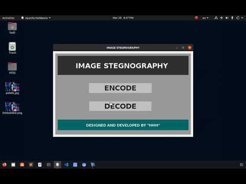Open the Activities overview
The image size is (246, 184).
8,18
